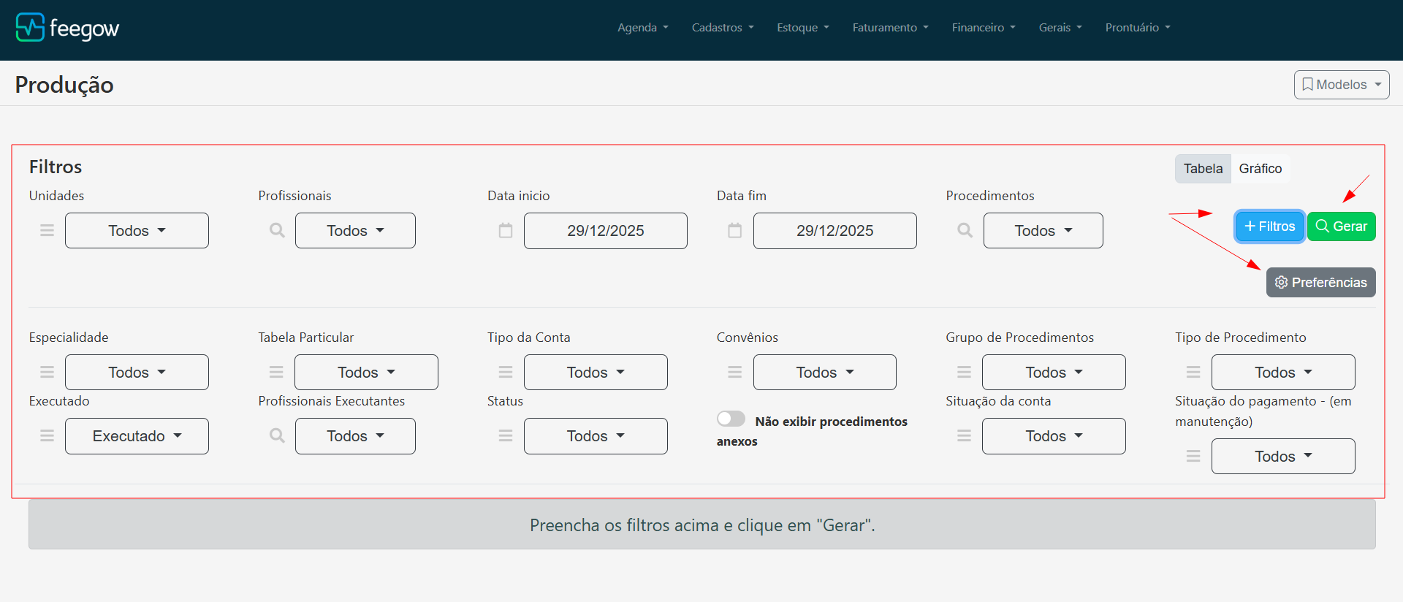The image size is (1403, 602).
Task: Click calendar icon beside Data inicio
Action: click(506, 230)
